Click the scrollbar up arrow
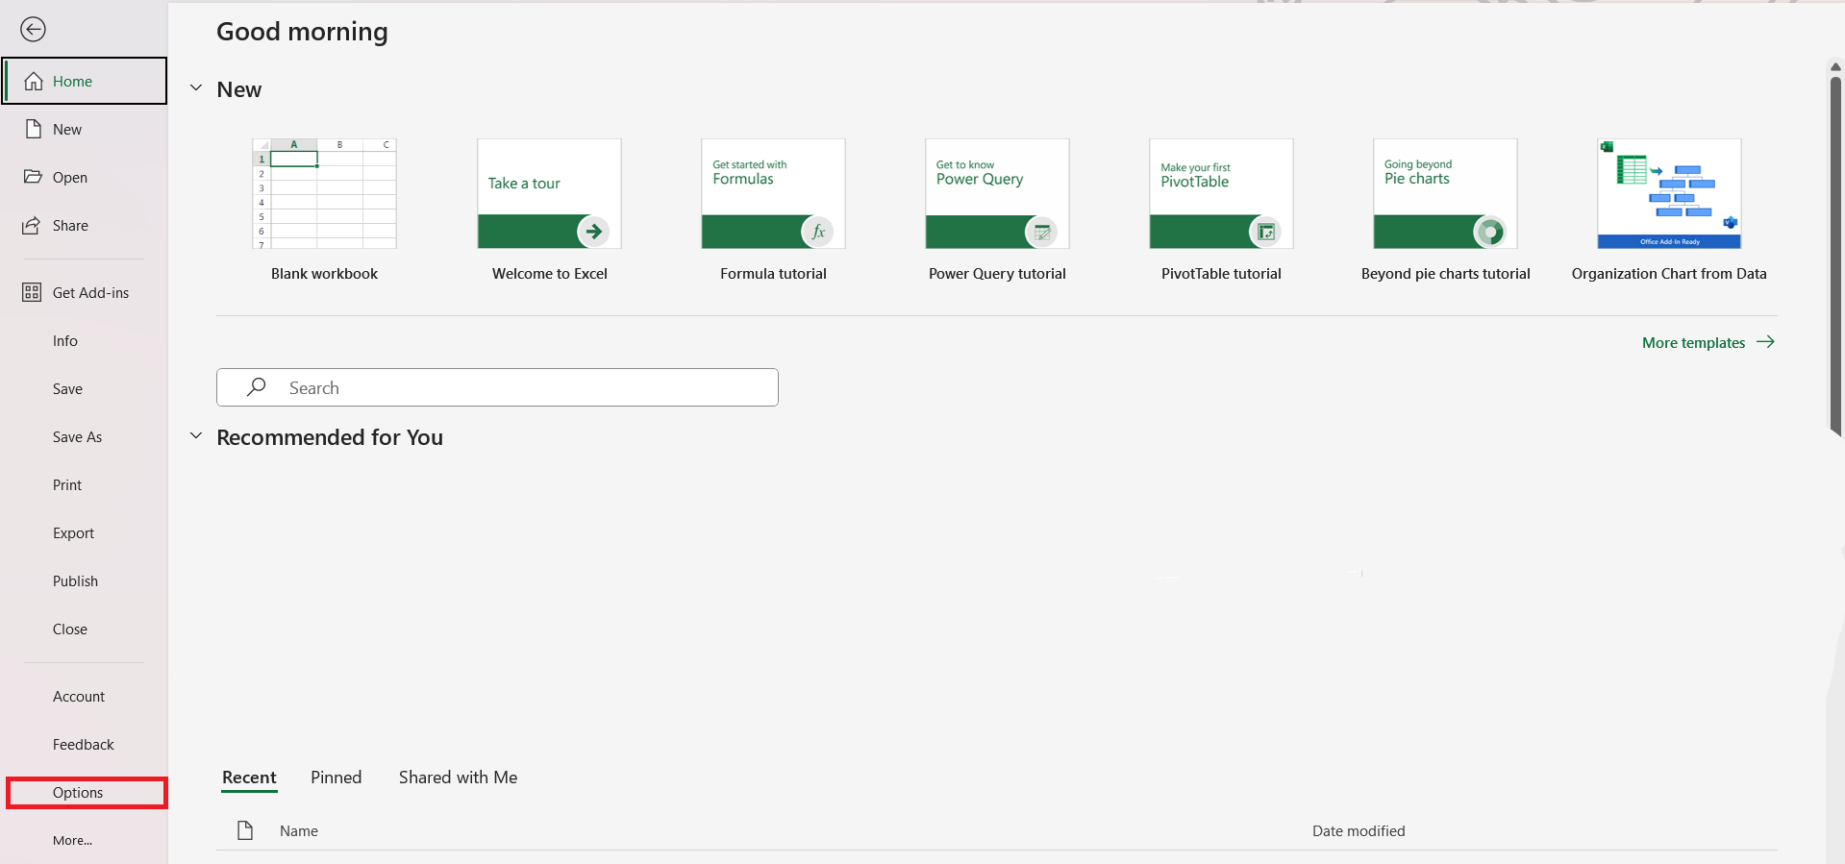This screenshot has height=864, width=1845. (1835, 67)
